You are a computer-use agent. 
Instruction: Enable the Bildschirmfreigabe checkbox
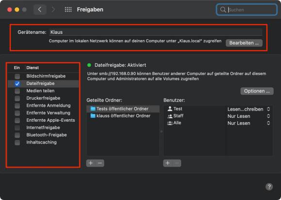[17, 76]
